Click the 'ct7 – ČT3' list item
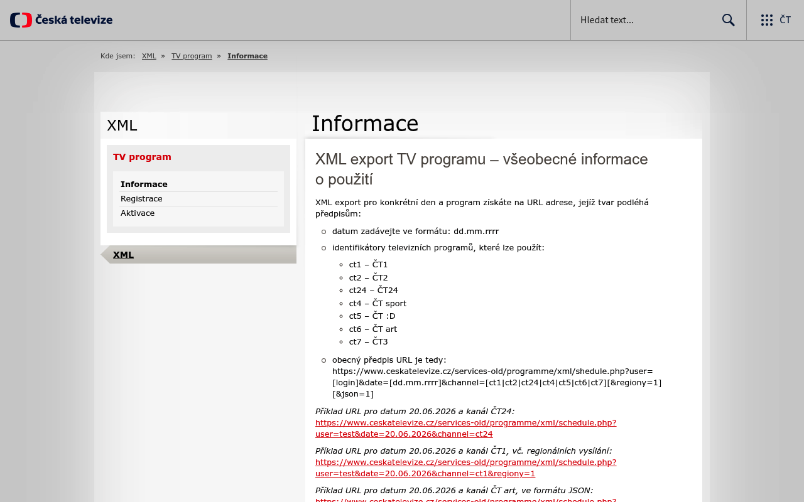Screen dimensions: 804x502 click(x=368, y=341)
